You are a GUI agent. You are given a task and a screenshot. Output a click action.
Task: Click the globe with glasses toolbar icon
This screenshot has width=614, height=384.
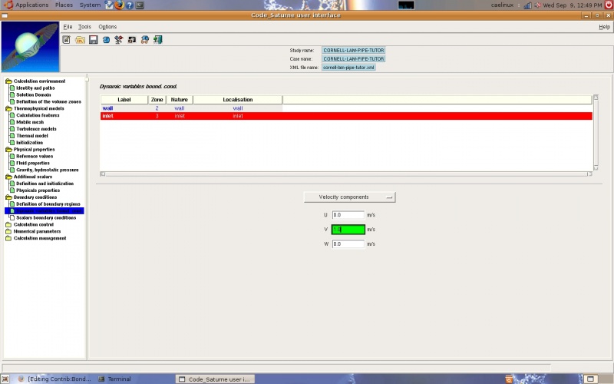145,40
